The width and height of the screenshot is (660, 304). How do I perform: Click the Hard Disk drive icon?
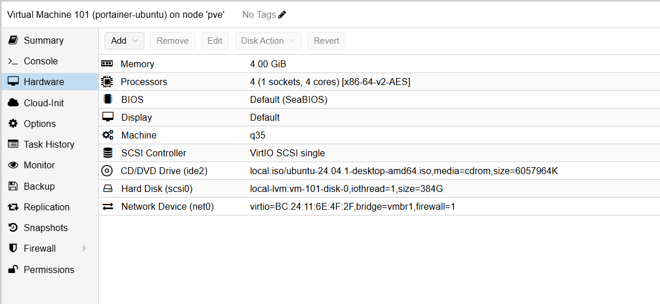(107, 188)
